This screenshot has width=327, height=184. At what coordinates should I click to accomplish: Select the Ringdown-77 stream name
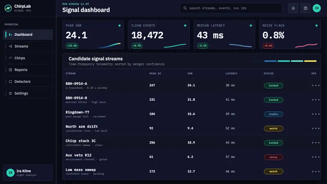[x=77, y=112]
